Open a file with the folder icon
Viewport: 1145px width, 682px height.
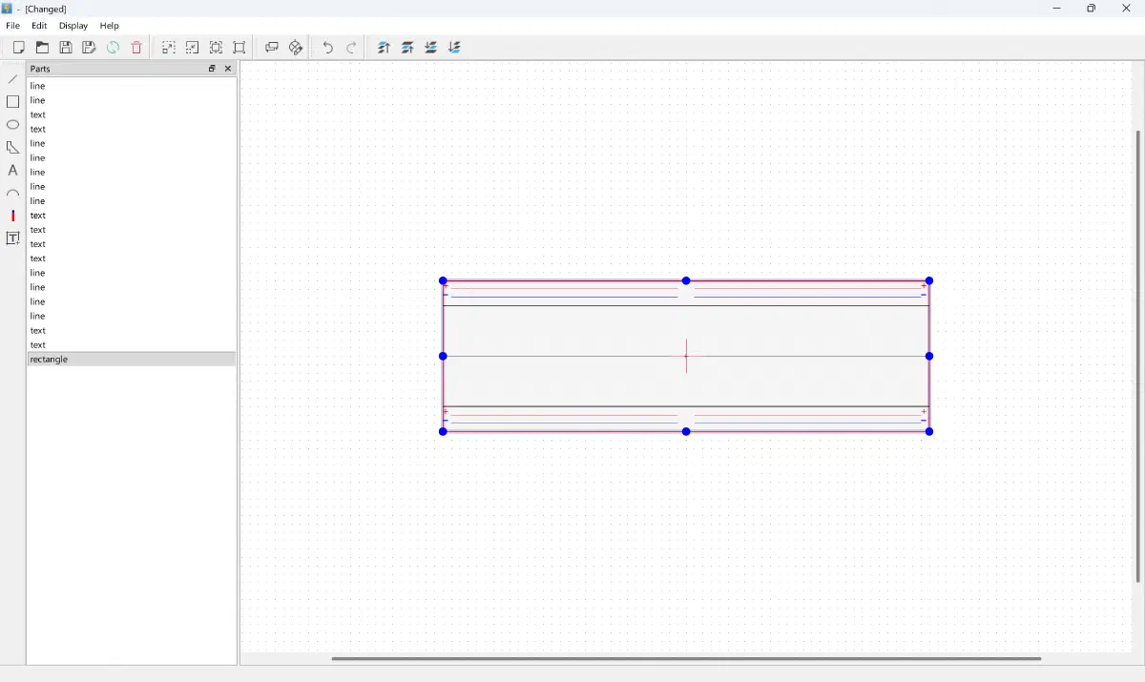[x=42, y=48]
